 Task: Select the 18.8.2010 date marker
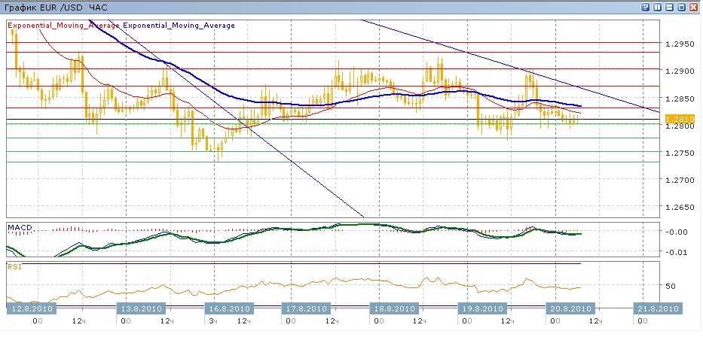(393, 308)
